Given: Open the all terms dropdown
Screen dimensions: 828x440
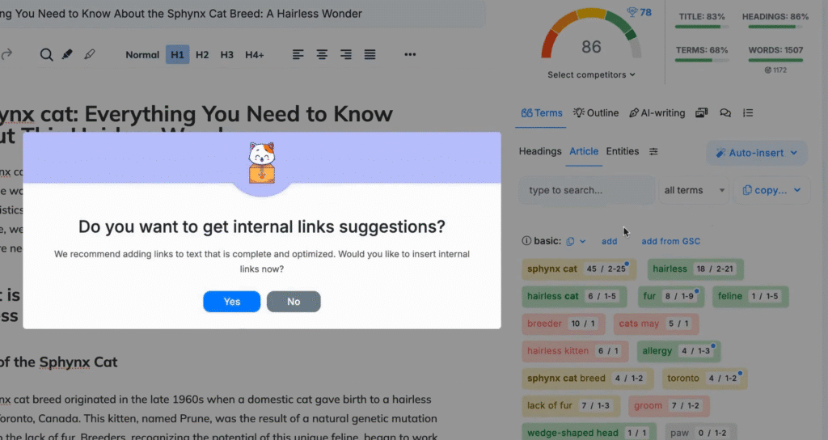Looking at the screenshot, I should [694, 190].
